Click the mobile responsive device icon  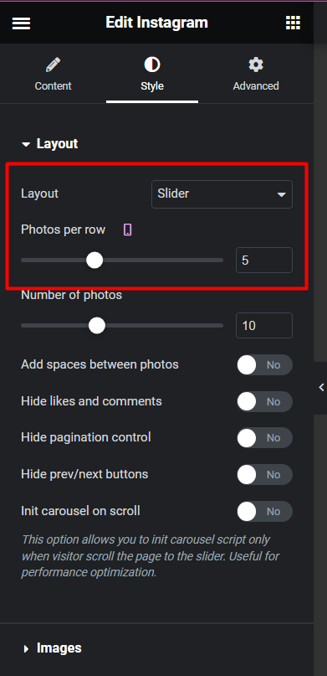click(128, 230)
